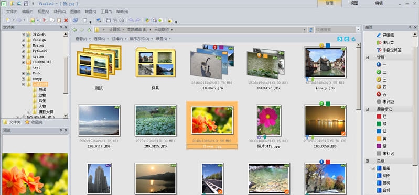419x195 pixels.
Task: Select the IMG_0125.JPG thumbnail
Action: (156, 120)
